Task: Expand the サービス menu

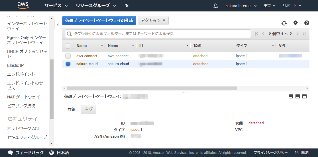Action: tap(56, 6)
